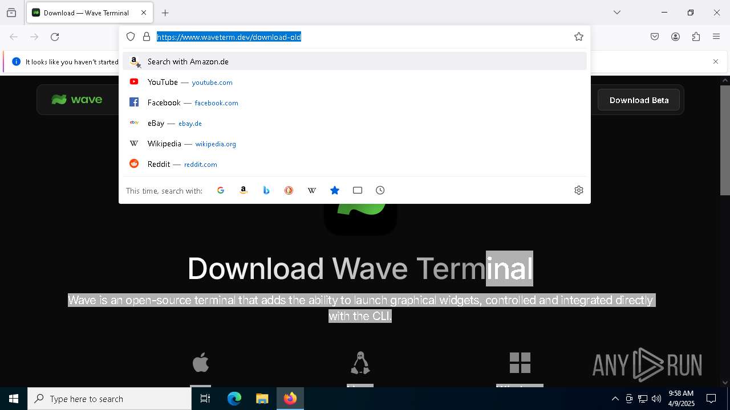Open the Firefox application menu
The image size is (730, 410).
tap(716, 37)
